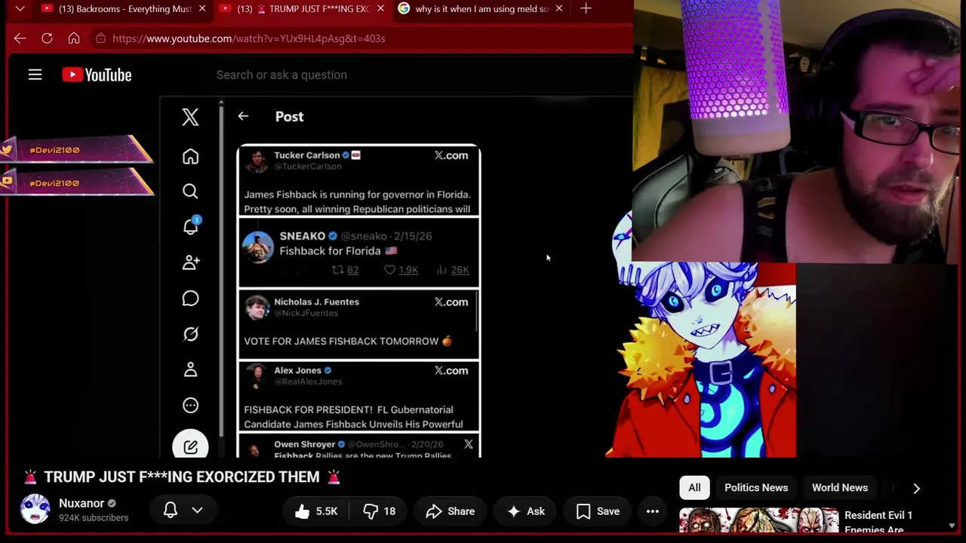Screen dimensions: 966x543
Task: Click the X follow-people icon in the sidebar
Action: [191, 262]
